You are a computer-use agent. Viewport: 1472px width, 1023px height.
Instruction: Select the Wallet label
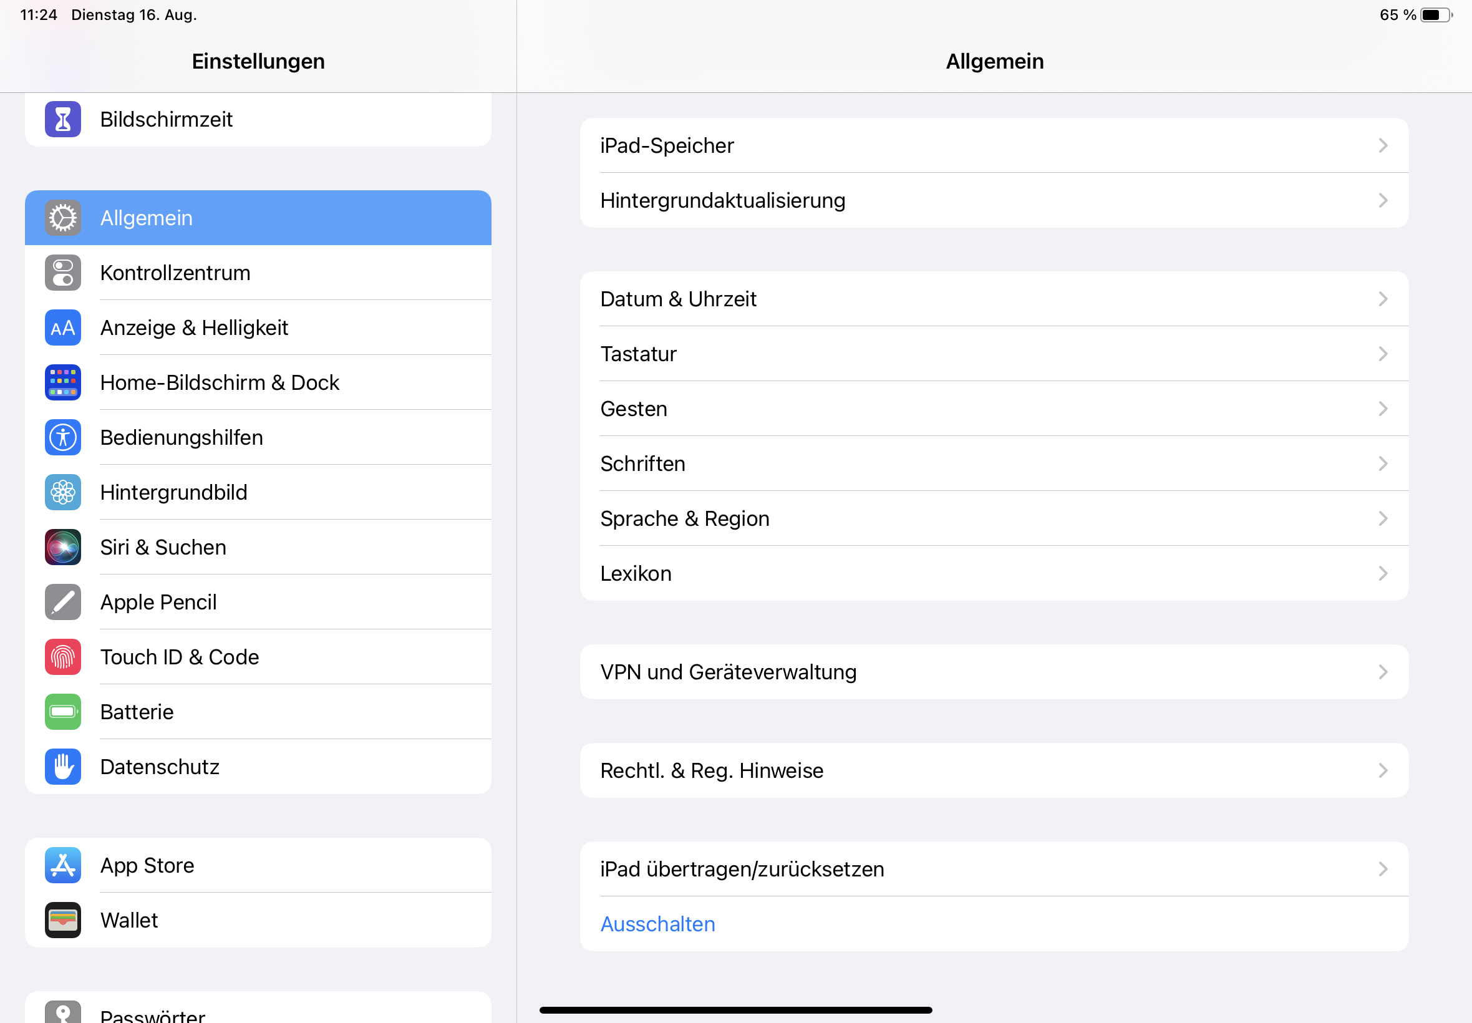point(129,921)
